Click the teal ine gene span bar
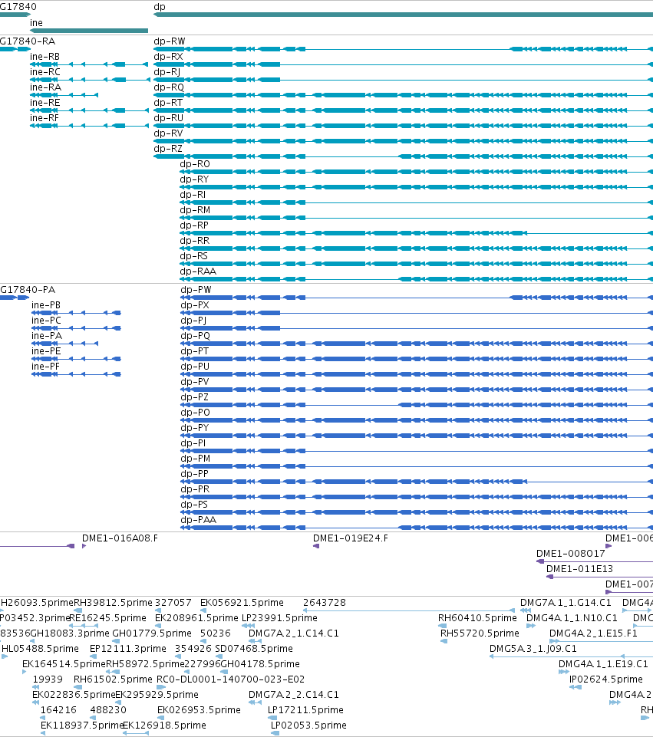 coord(89,31)
